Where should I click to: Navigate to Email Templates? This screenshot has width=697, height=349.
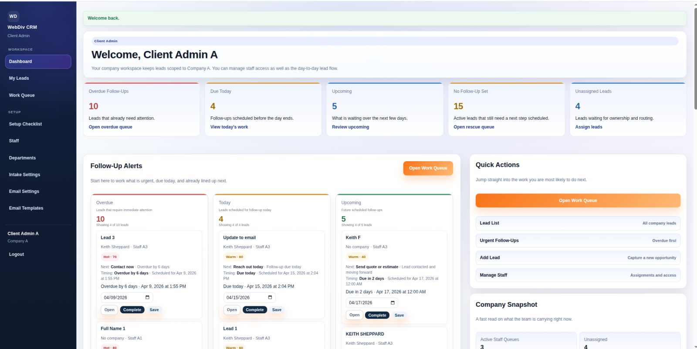(x=26, y=208)
